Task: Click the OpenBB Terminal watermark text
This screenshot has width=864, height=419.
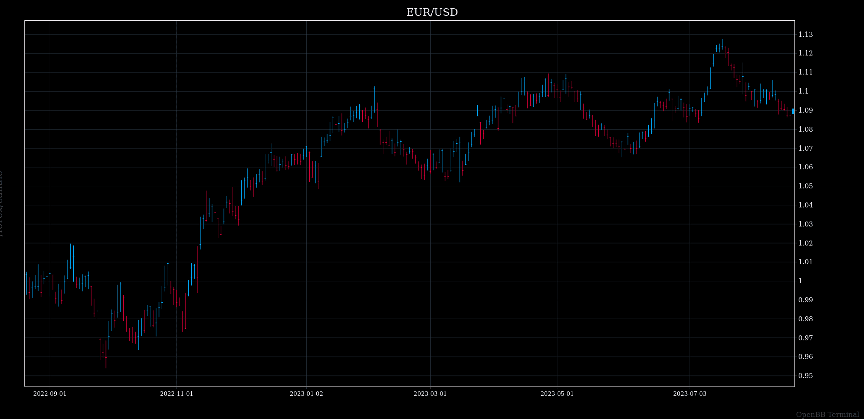Action: (827, 414)
